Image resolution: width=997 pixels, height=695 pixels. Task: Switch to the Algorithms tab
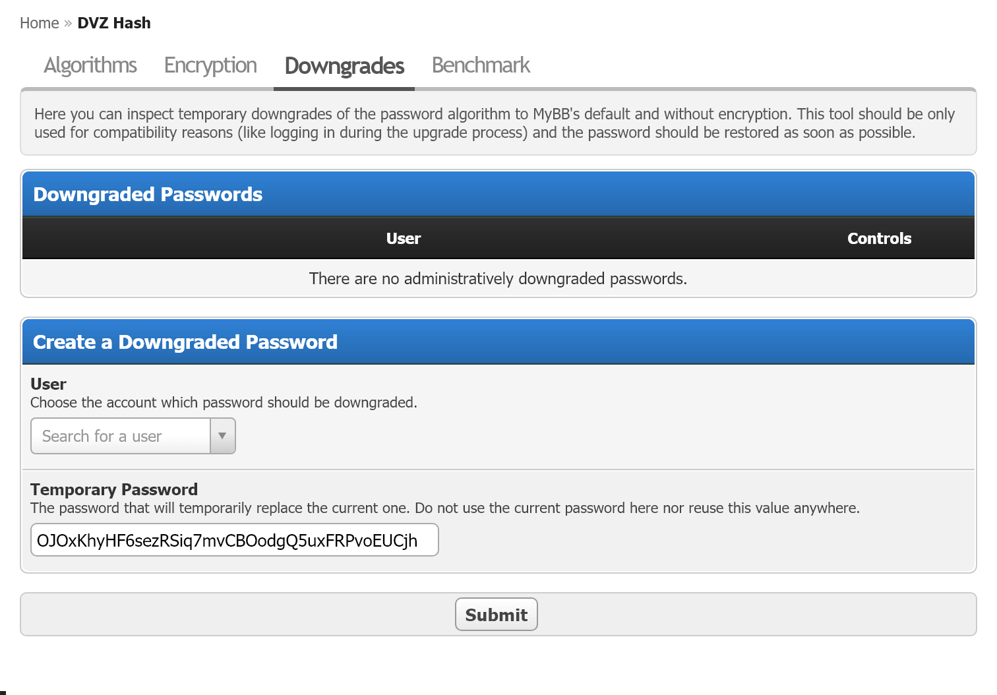coord(90,65)
